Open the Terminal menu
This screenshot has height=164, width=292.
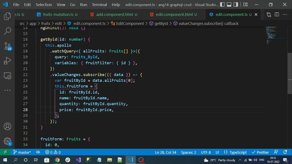click(99, 5)
